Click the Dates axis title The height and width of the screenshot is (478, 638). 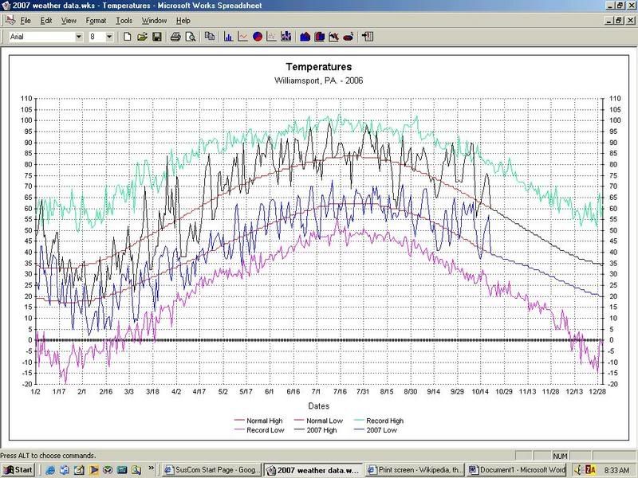[x=318, y=406]
